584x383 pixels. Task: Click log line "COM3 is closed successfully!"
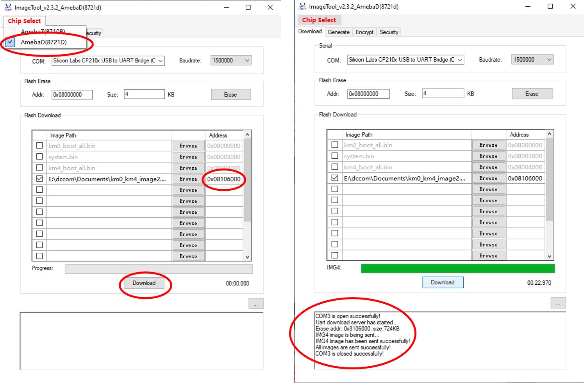coord(350,354)
